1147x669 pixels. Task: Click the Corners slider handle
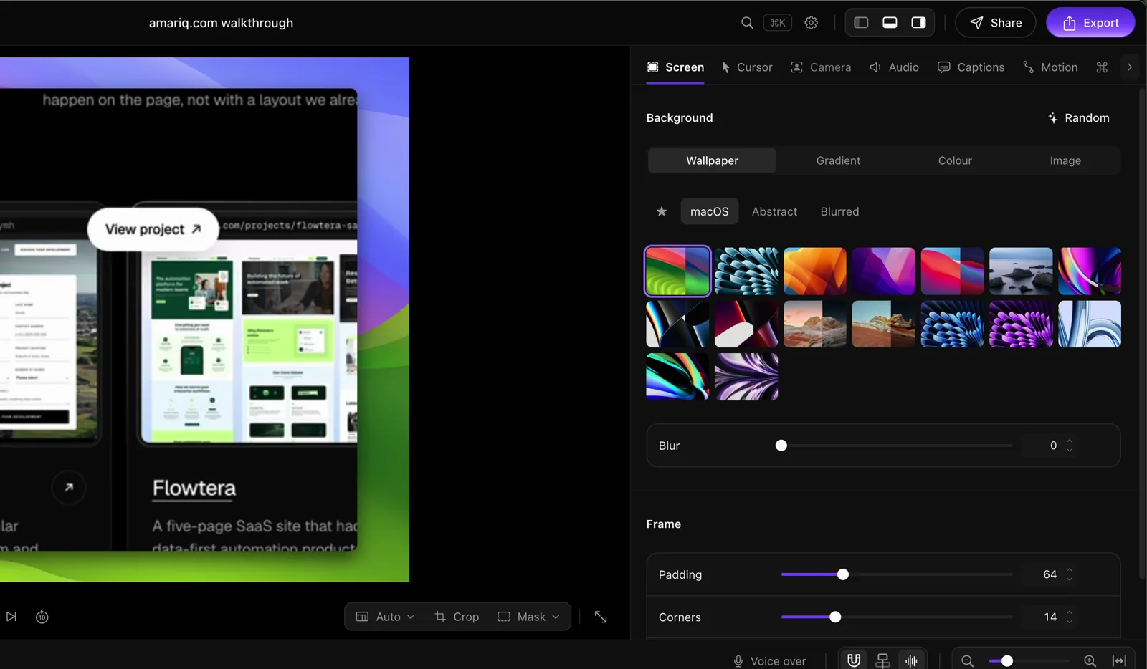835,617
